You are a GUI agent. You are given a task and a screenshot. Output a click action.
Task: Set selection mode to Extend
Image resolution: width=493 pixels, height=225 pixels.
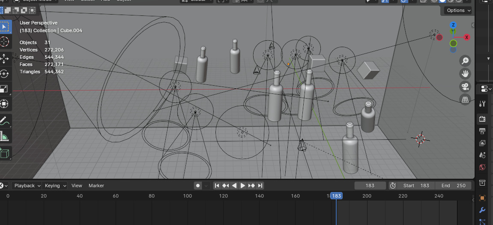point(8,10)
